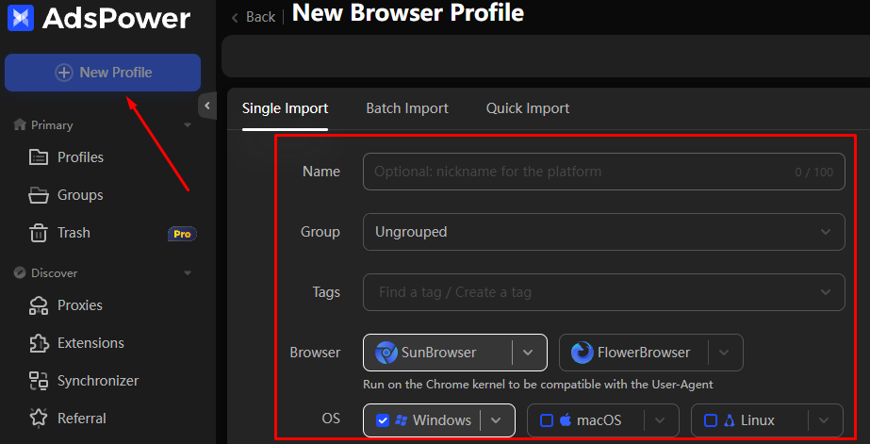Image resolution: width=870 pixels, height=444 pixels.
Task: Expand the macOS version dropdown arrow
Action: coord(660,420)
